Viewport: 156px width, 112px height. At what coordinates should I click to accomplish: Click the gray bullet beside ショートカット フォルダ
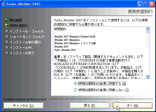point(6,36)
